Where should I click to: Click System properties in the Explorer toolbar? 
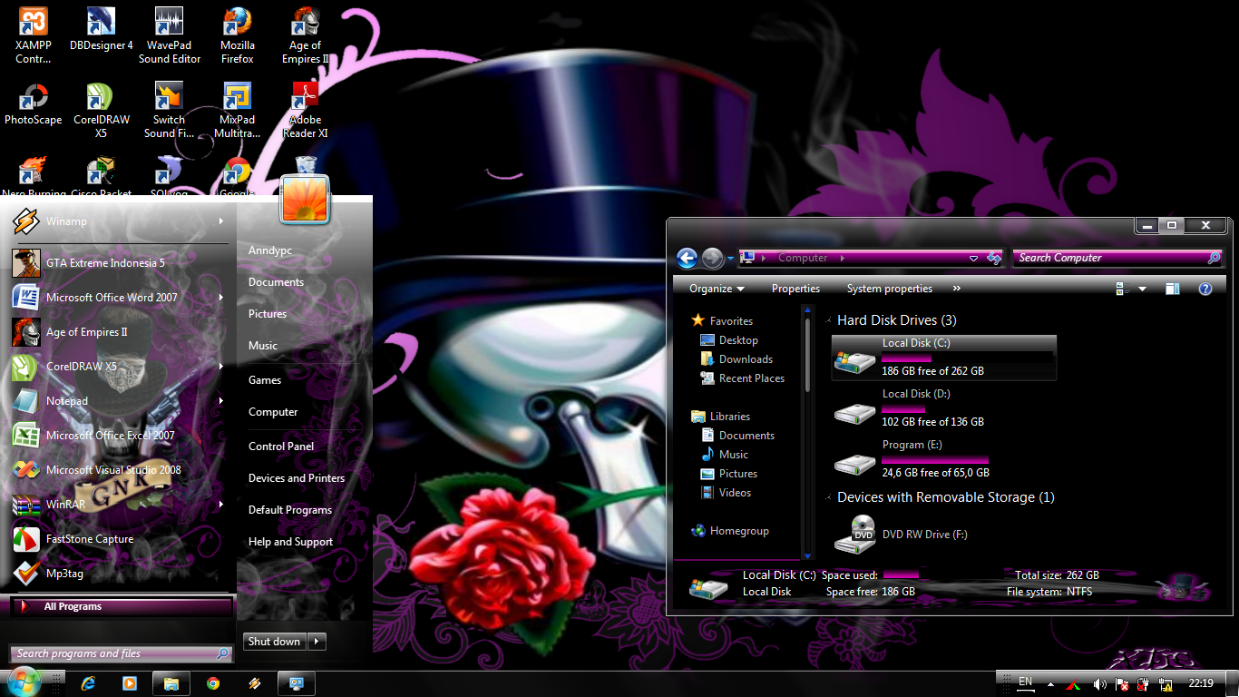890,289
